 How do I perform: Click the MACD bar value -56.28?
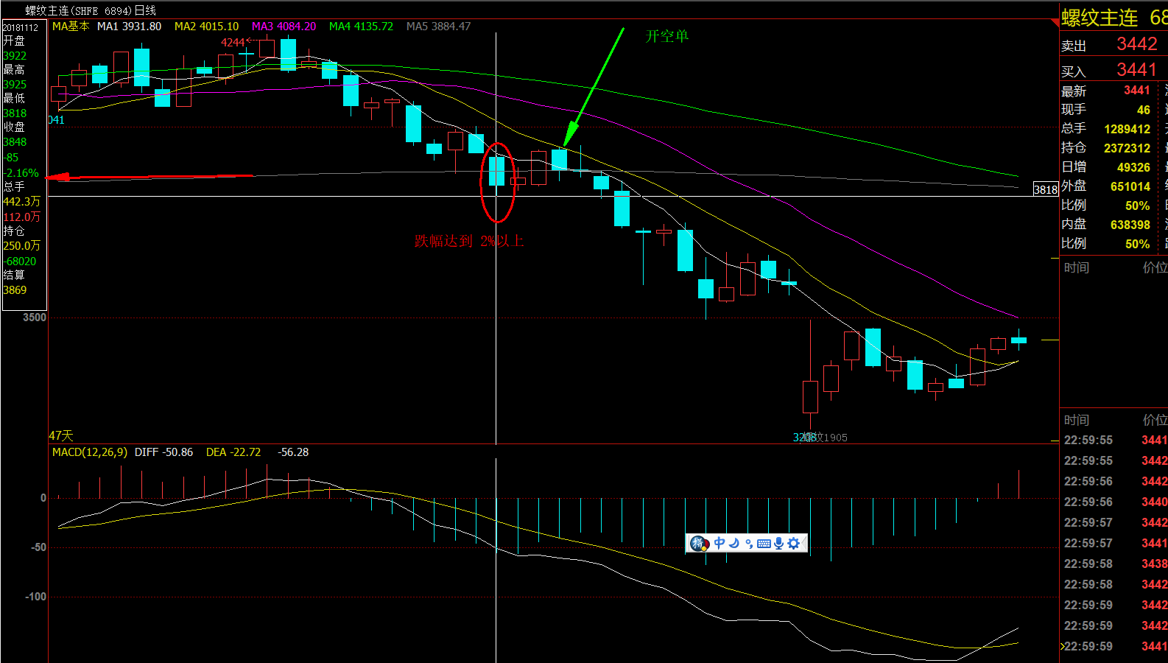(x=293, y=452)
